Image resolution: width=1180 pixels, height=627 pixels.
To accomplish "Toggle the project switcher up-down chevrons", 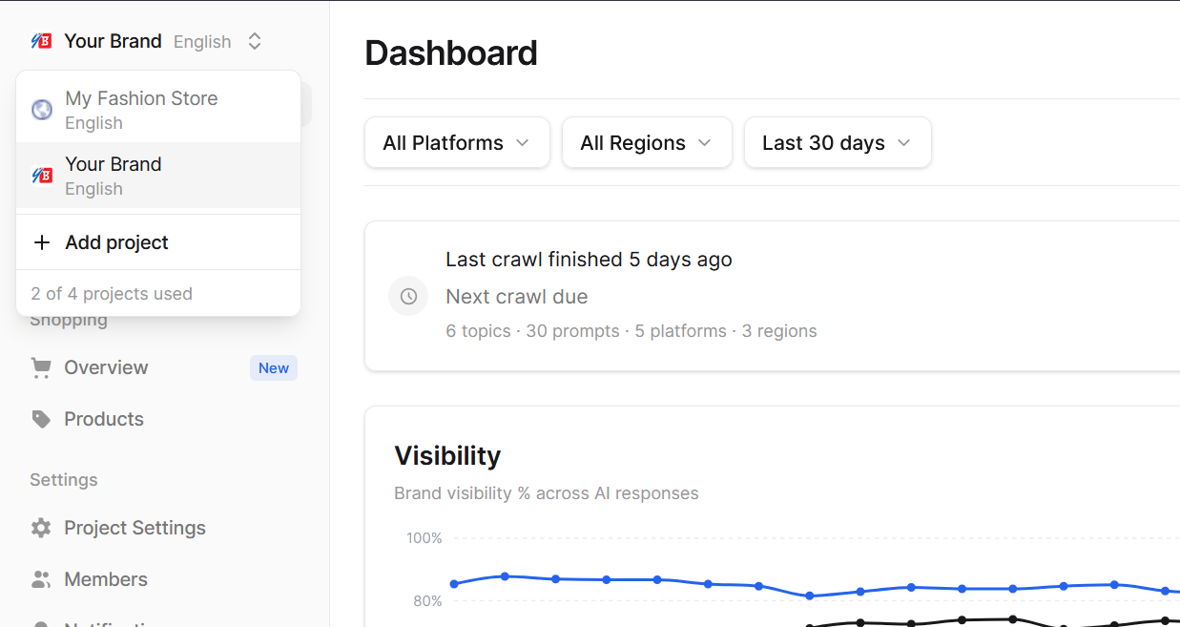I will coord(255,41).
